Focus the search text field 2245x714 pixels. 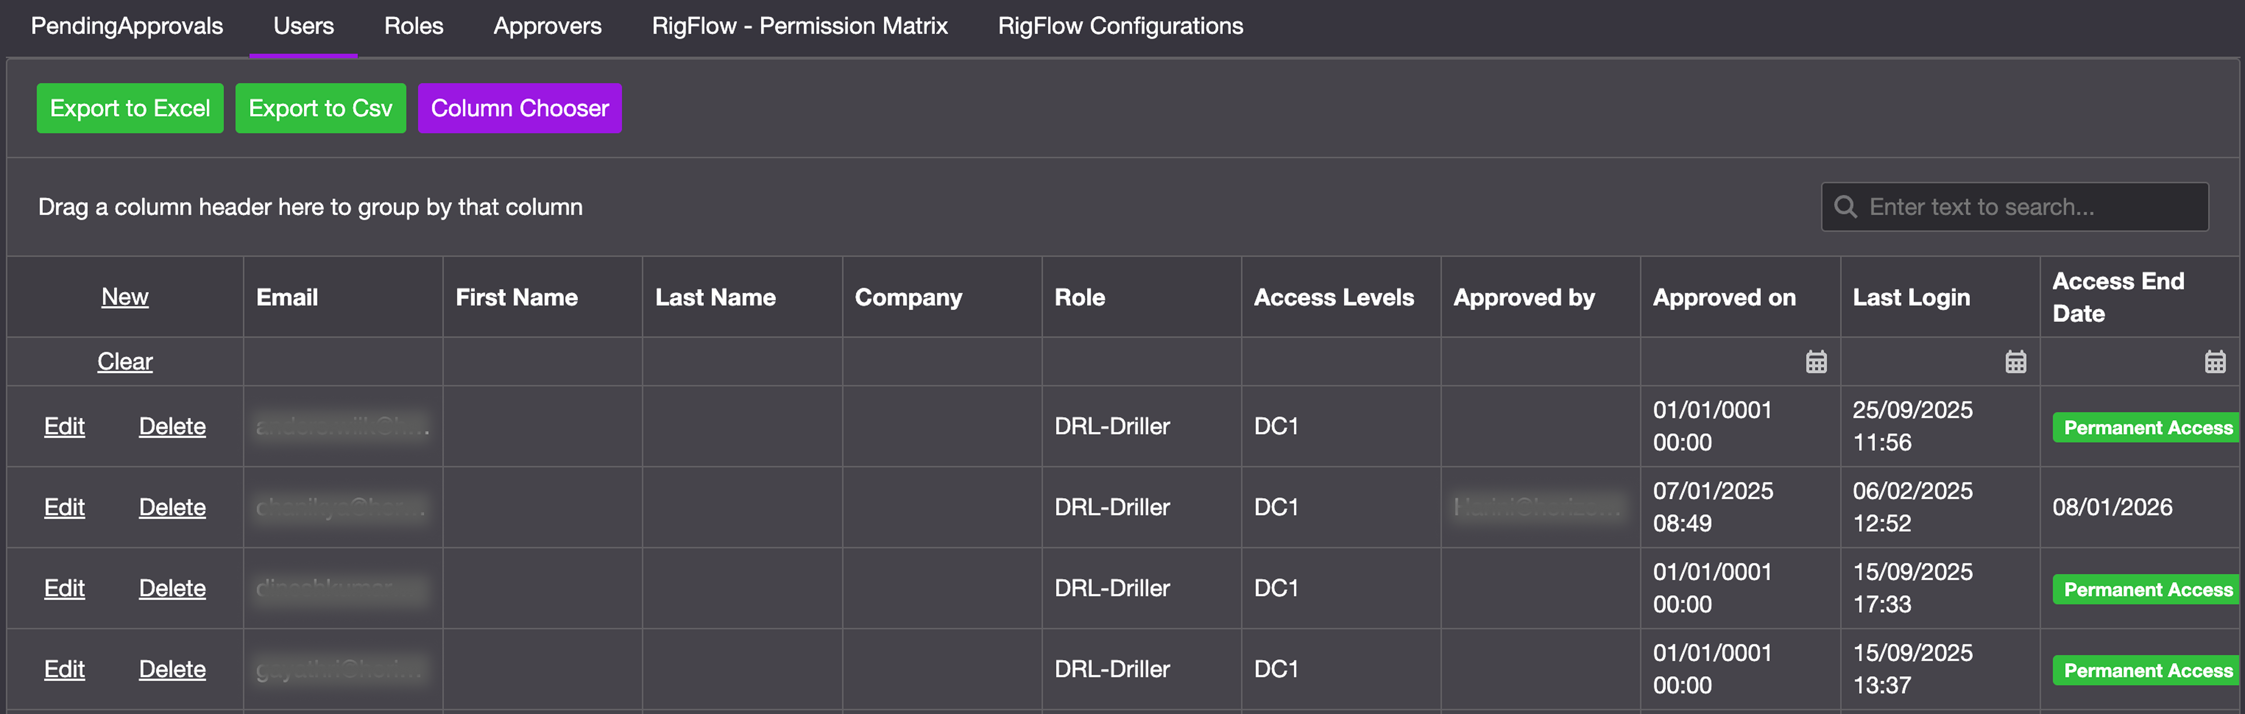[2030, 206]
